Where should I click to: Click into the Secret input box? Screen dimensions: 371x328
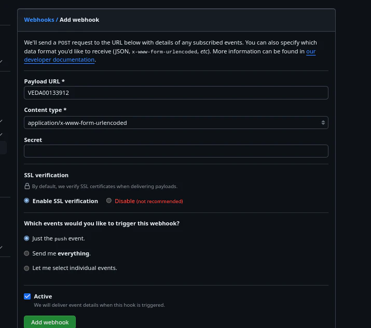pos(176,151)
